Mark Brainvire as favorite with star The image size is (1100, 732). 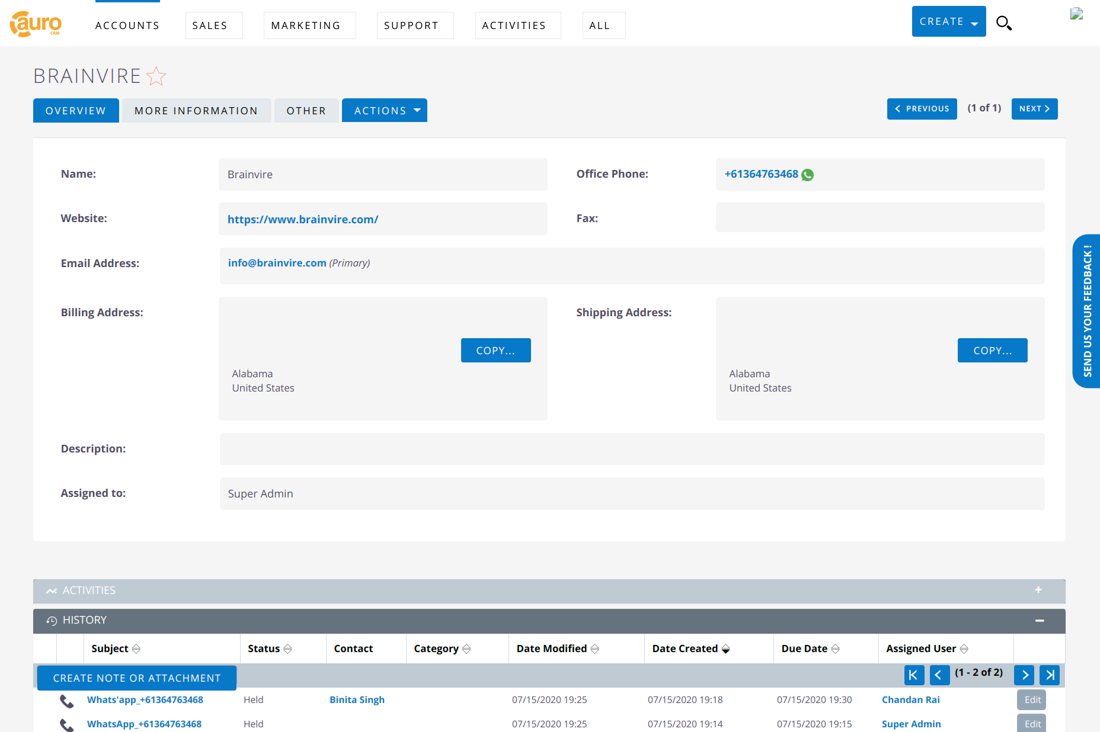(156, 76)
